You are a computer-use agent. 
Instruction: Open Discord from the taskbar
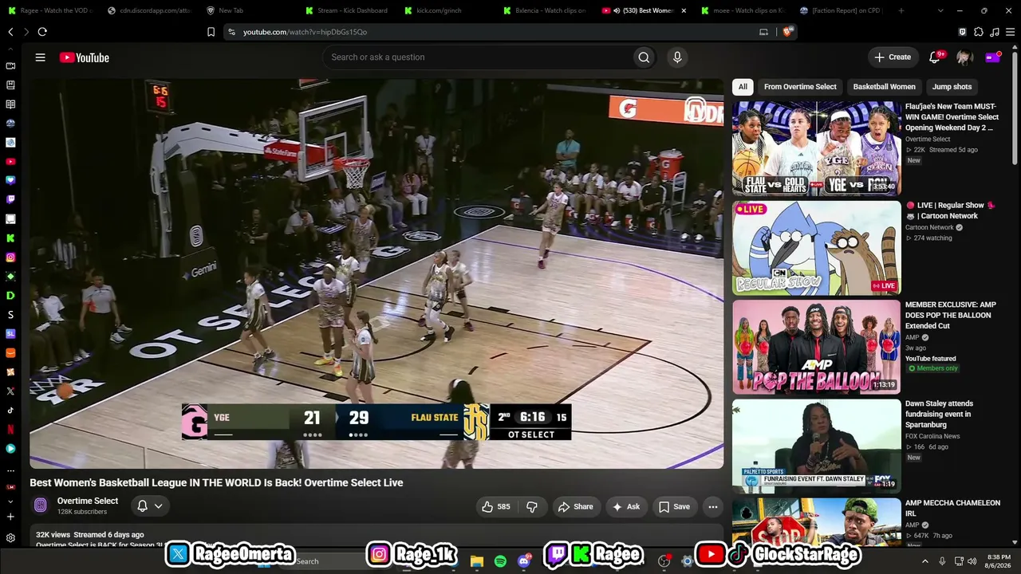pyautogui.click(x=524, y=561)
